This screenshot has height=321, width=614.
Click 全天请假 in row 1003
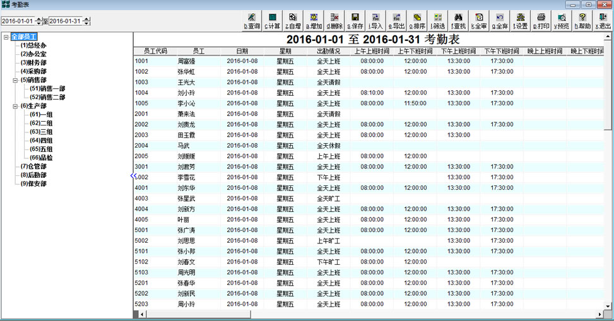coord(329,83)
